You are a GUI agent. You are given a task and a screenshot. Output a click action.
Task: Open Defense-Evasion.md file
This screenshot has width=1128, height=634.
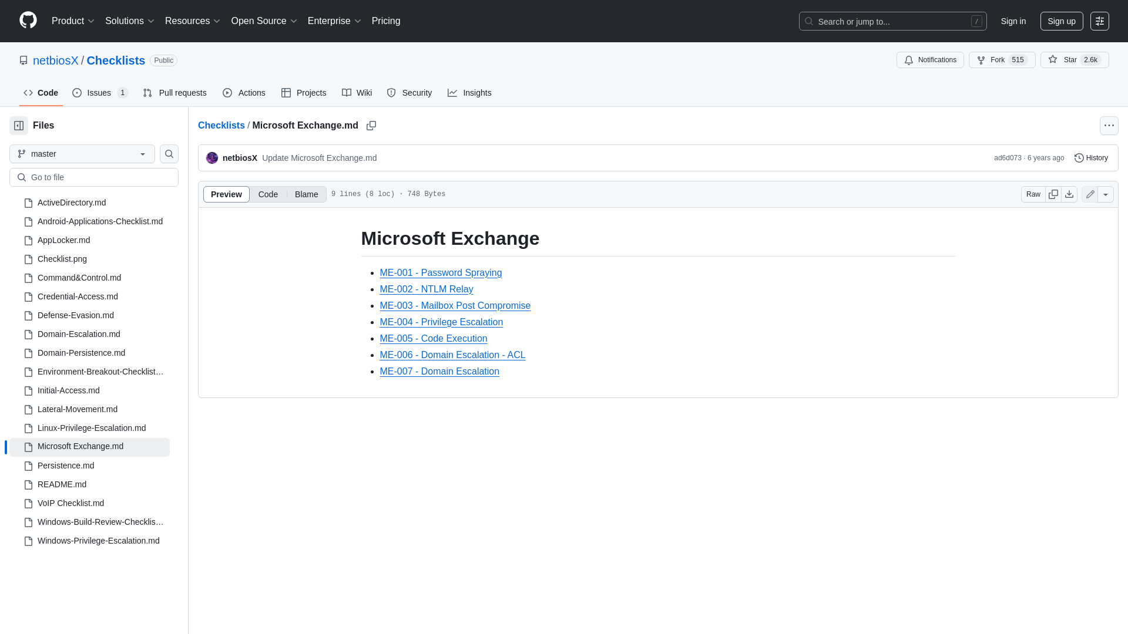pos(89,316)
